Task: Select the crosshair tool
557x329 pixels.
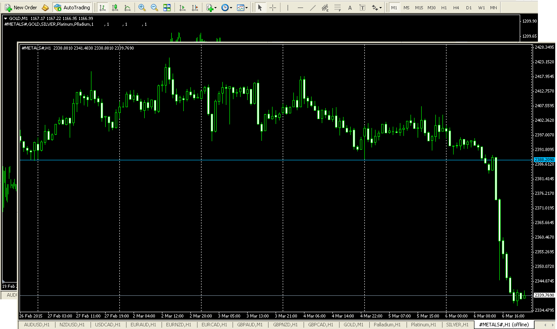Action: pos(273,8)
